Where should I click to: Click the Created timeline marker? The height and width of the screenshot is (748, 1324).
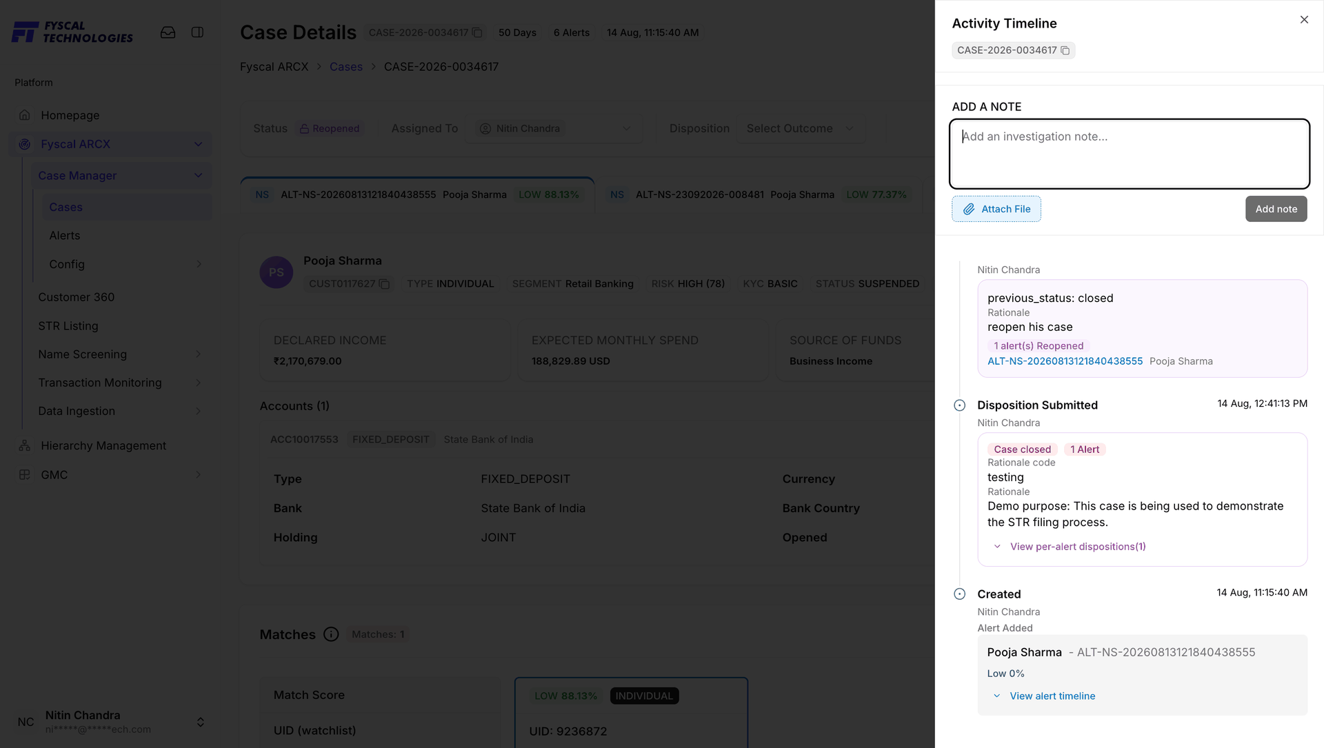pyautogui.click(x=959, y=594)
